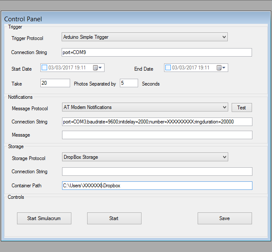272x252 pixels.
Task: Click the End Date label
Action: pyautogui.click(x=144, y=69)
